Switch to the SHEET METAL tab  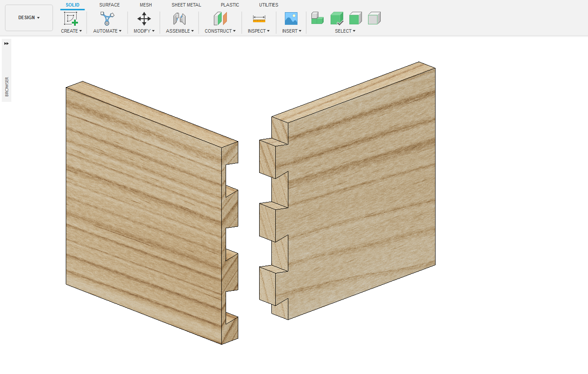[x=186, y=5]
